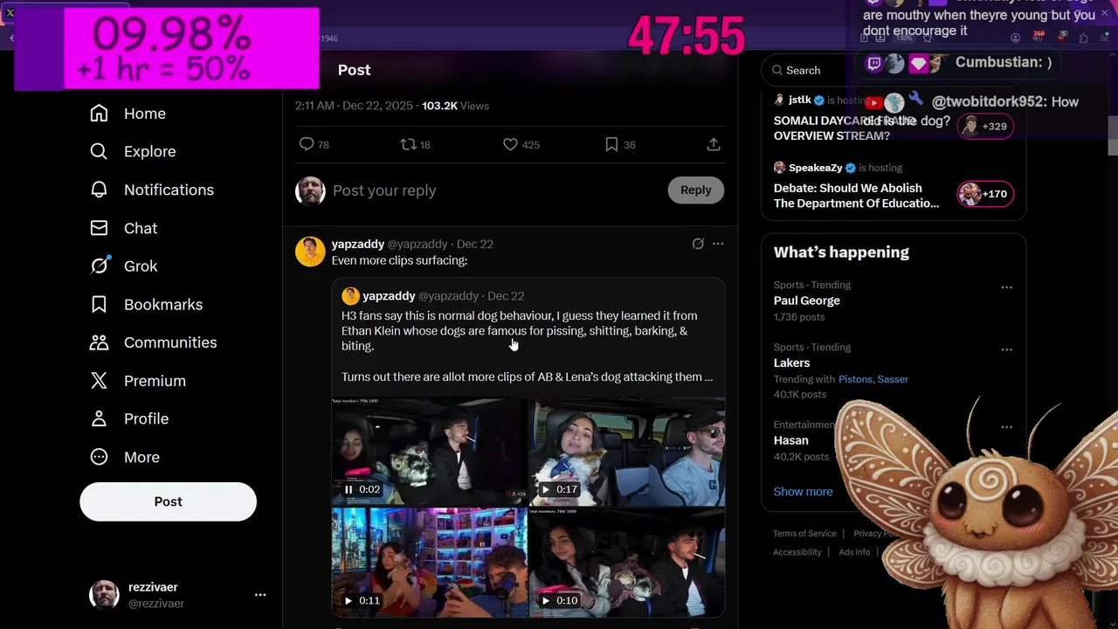Click the +170 listeners badge
1118x629 pixels.
click(x=986, y=194)
